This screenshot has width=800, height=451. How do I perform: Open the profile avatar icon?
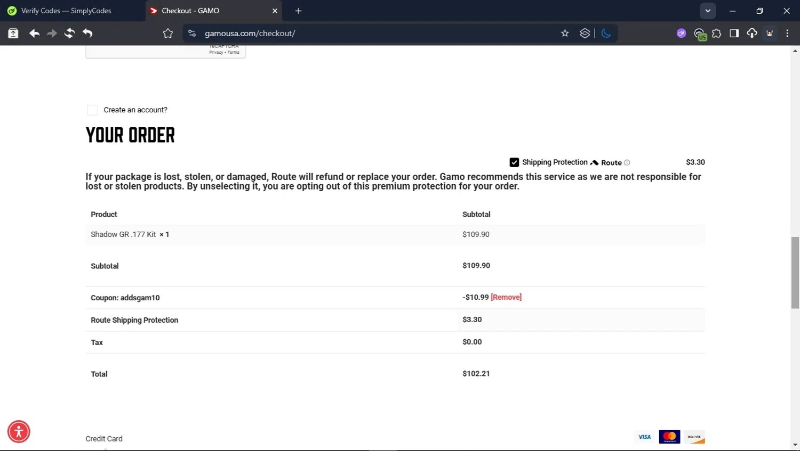770,33
